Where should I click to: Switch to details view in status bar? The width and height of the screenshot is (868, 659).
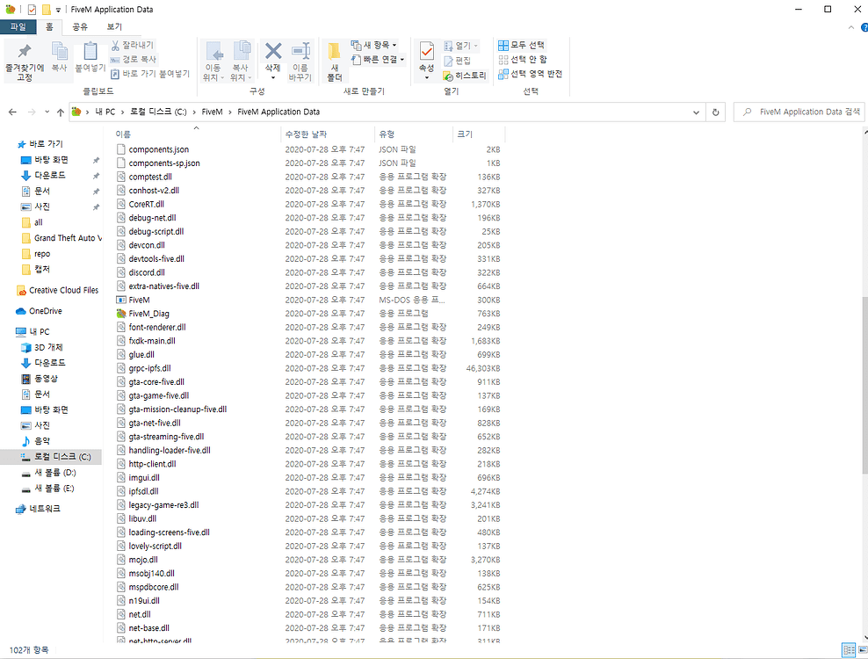click(x=848, y=650)
